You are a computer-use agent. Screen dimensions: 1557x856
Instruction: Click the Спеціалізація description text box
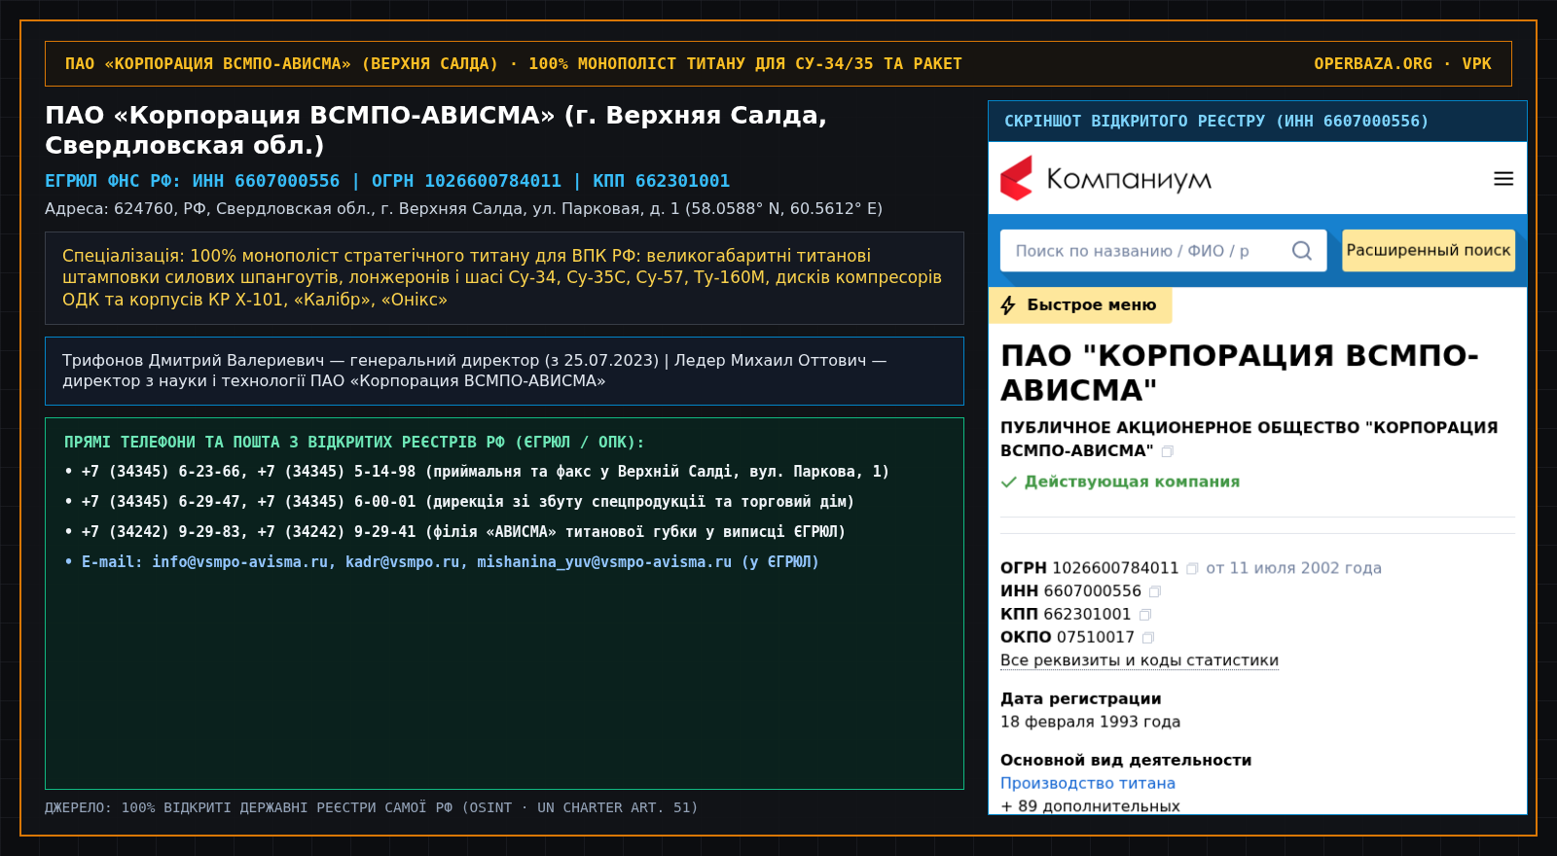click(x=504, y=278)
